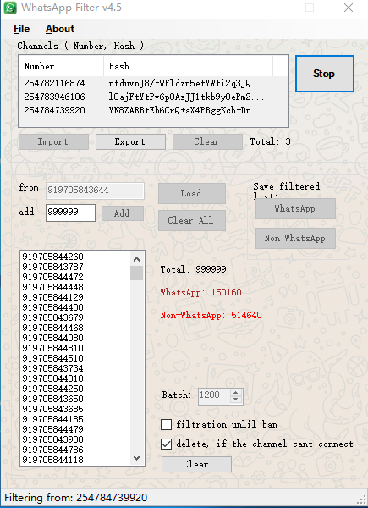The height and width of the screenshot is (508, 368).
Task: Save filtered WhatsApp list button
Action: pyautogui.click(x=295, y=208)
